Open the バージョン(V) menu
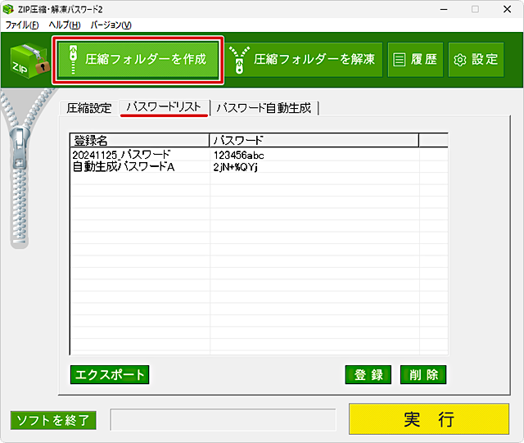This screenshot has width=524, height=443. (x=111, y=25)
